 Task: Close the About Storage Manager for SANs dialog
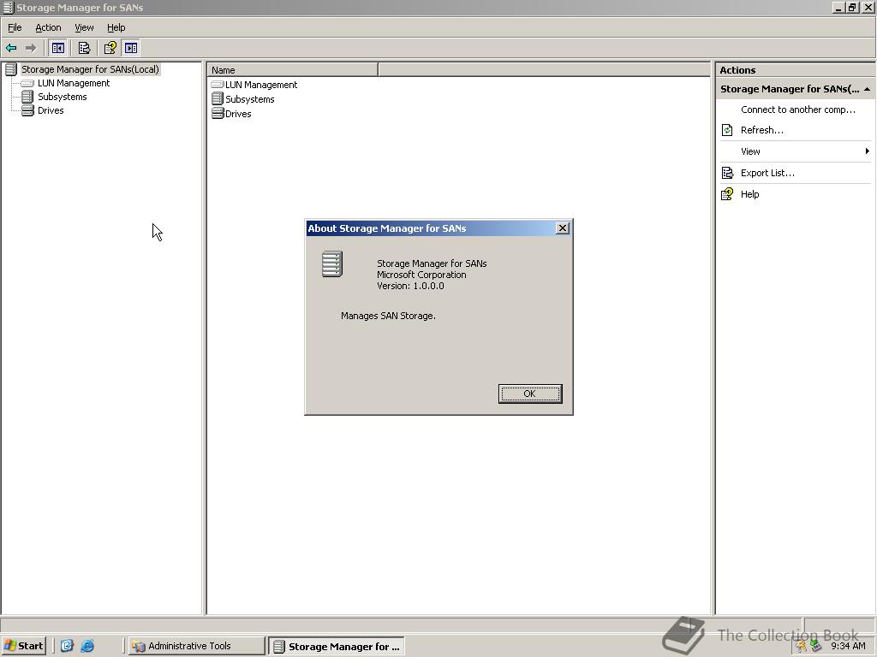tap(563, 228)
